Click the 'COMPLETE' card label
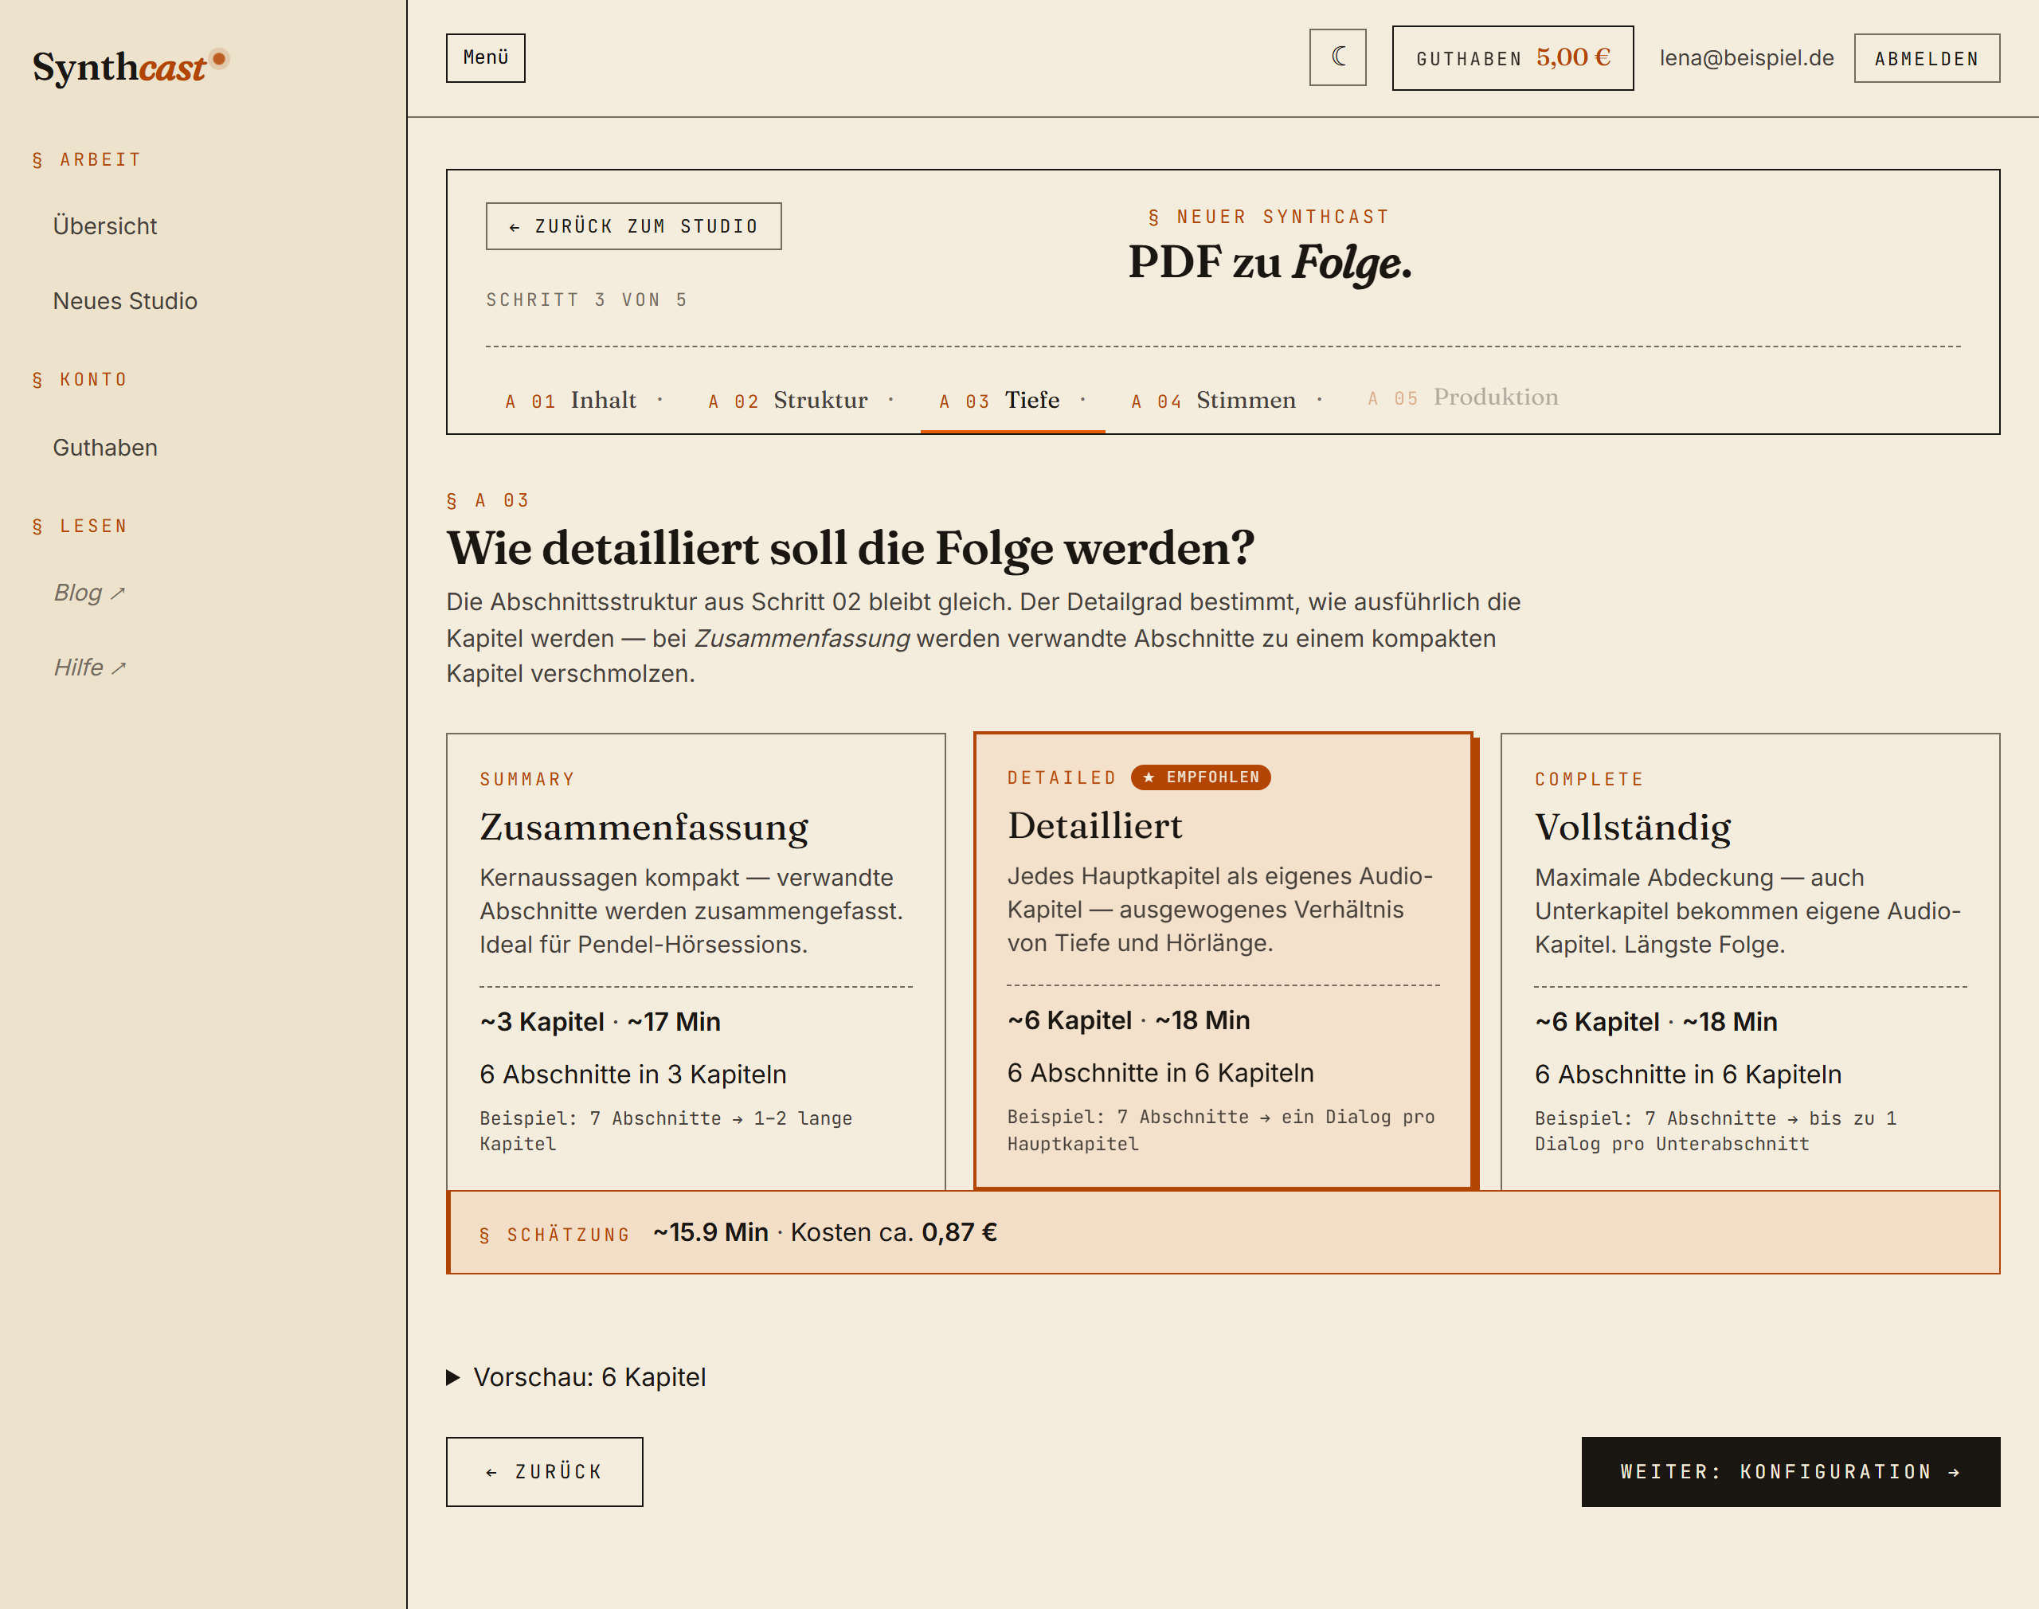2039x1609 pixels. point(1589,779)
